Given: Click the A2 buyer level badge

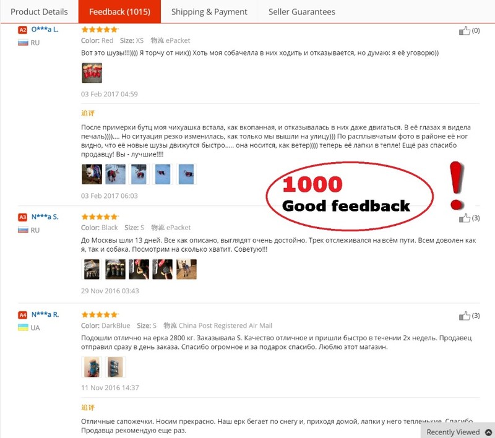Looking at the screenshot, I should pyautogui.click(x=22, y=30).
